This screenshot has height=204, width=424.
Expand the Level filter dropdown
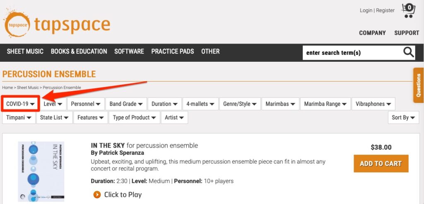(x=53, y=104)
